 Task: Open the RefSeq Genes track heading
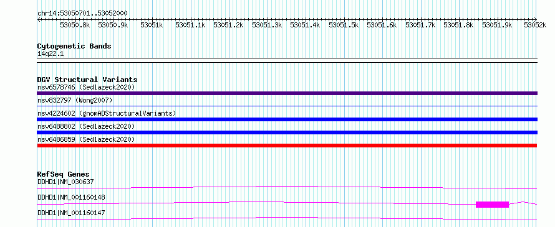tap(64, 174)
